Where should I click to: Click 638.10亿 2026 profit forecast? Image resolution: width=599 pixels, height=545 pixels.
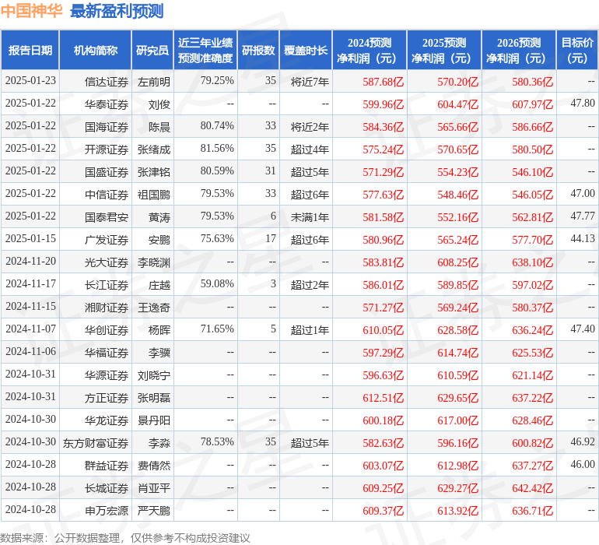tap(533, 262)
